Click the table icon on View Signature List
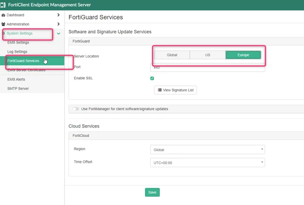The width and height of the screenshot is (304, 205). point(159,90)
